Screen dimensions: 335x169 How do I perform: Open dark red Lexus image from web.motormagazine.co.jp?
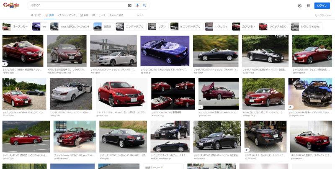[67, 51]
